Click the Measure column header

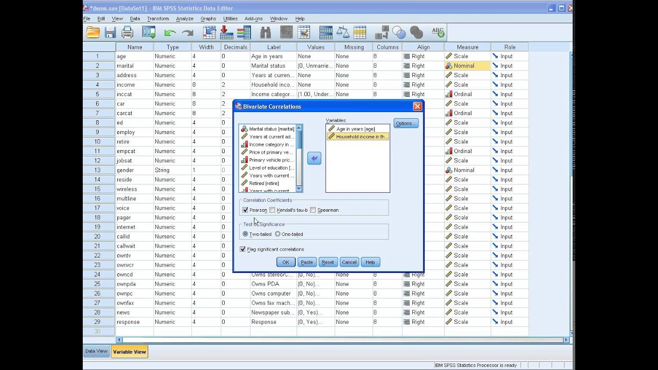(467, 47)
